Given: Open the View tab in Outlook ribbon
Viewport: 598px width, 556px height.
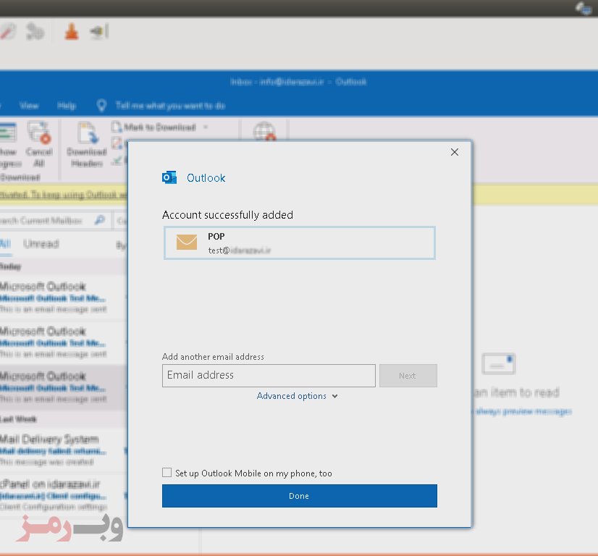Looking at the screenshot, I should (29, 106).
